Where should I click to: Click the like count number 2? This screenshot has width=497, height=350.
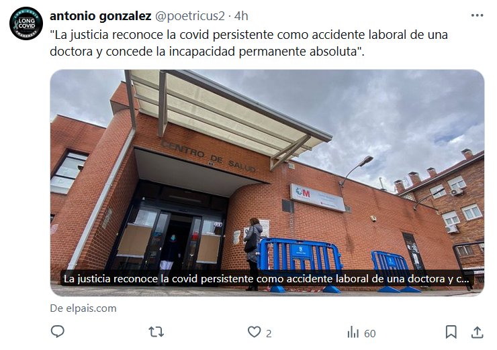269,333
